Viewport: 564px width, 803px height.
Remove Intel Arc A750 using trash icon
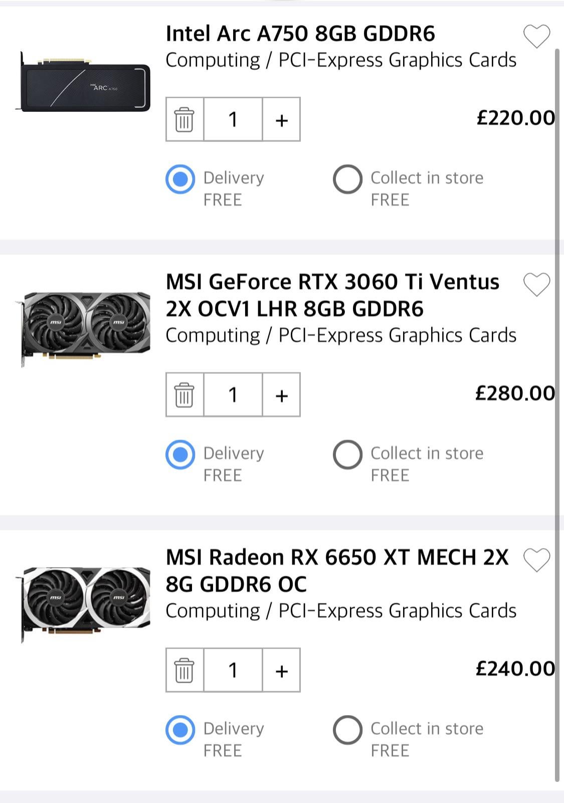184,119
